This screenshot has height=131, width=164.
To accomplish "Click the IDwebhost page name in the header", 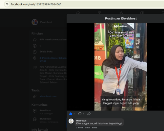I will 46,22.
